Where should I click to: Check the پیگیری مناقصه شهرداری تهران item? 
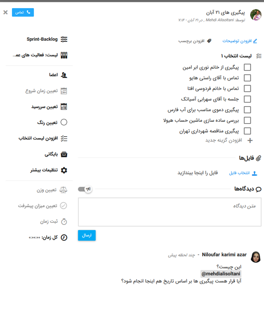coord(247,131)
